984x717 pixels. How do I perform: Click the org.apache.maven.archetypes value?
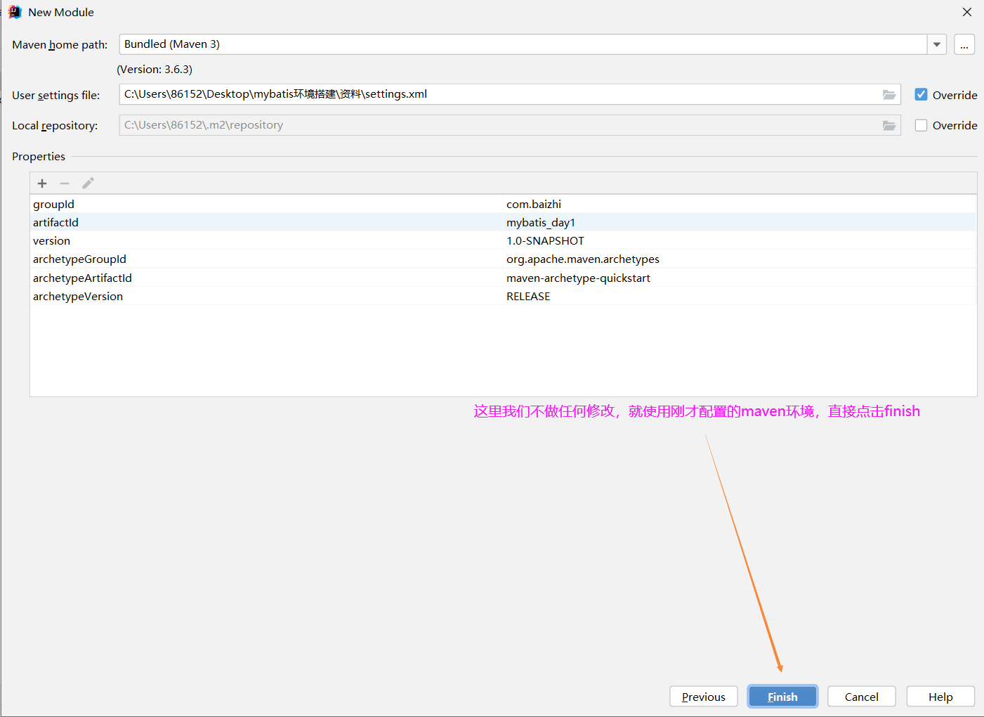pyautogui.click(x=740, y=259)
